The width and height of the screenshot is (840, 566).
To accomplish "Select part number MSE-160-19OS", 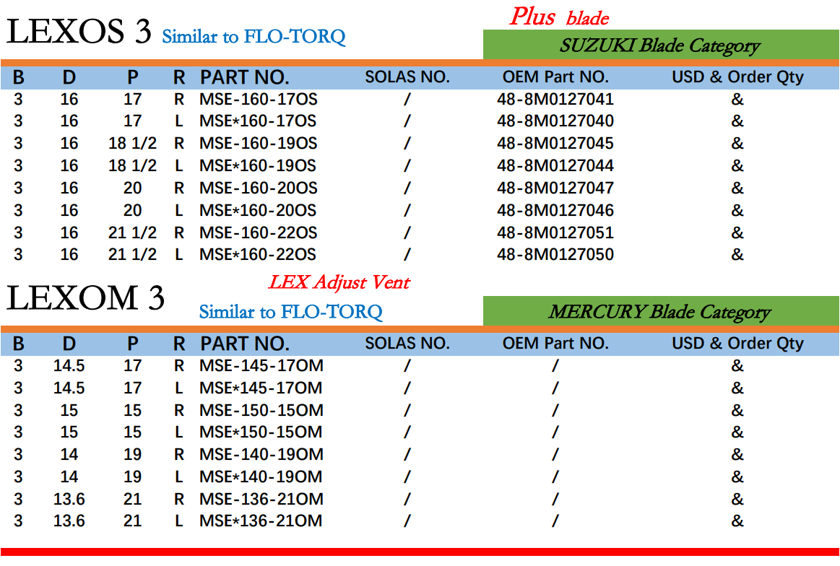I will coord(259,144).
